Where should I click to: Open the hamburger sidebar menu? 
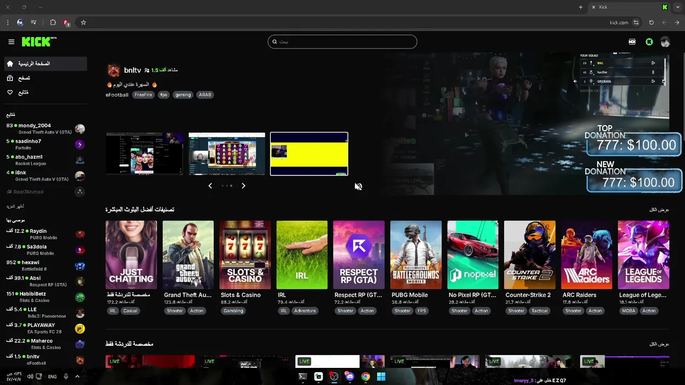point(11,42)
